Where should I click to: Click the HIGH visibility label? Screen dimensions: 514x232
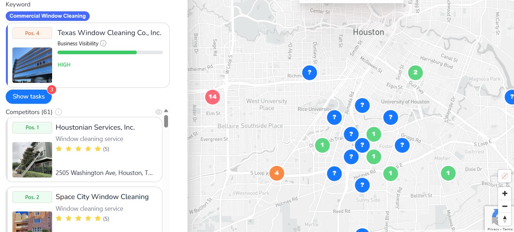[x=64, y=65]
